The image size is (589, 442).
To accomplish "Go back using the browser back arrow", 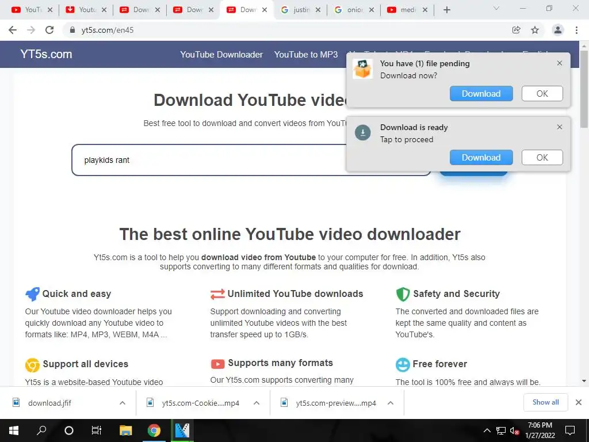I will 13,30.
